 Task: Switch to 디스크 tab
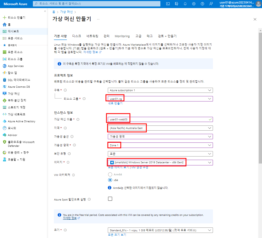pyautogui.click(x=77, y=36)
